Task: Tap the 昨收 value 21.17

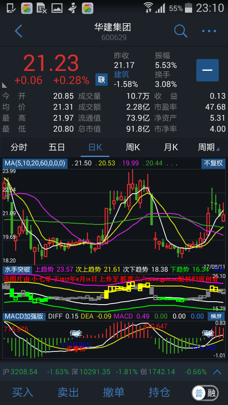Action: point(124,65)
